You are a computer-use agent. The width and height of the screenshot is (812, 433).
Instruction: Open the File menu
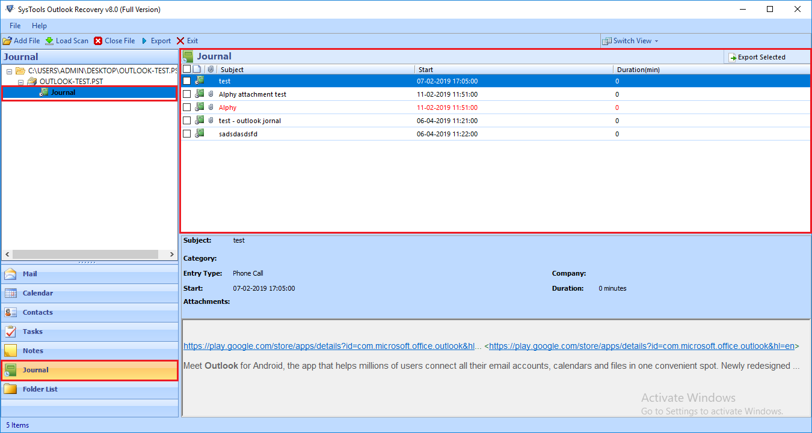tap(15, 26)
